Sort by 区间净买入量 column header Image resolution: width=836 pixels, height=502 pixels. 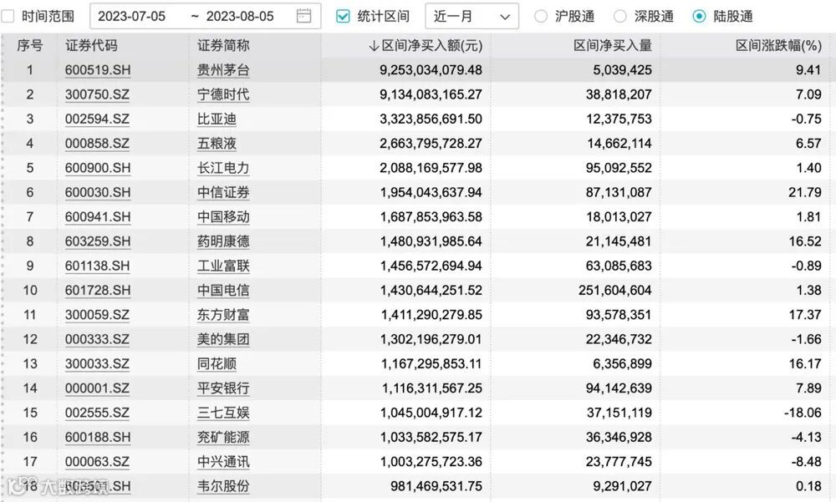(x=613, y=46)
